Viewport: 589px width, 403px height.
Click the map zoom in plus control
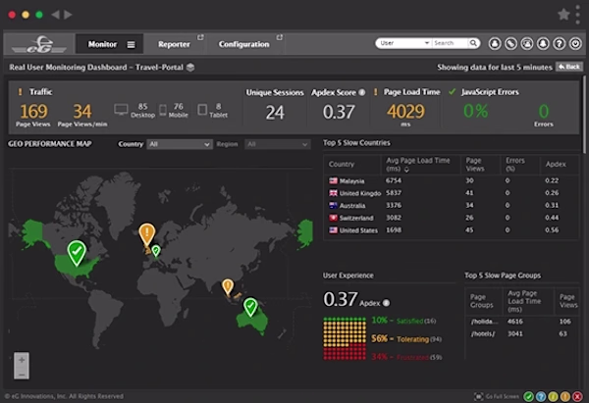(x=22, y=360)
